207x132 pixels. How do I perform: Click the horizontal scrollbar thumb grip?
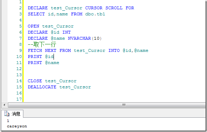point(124,105)
